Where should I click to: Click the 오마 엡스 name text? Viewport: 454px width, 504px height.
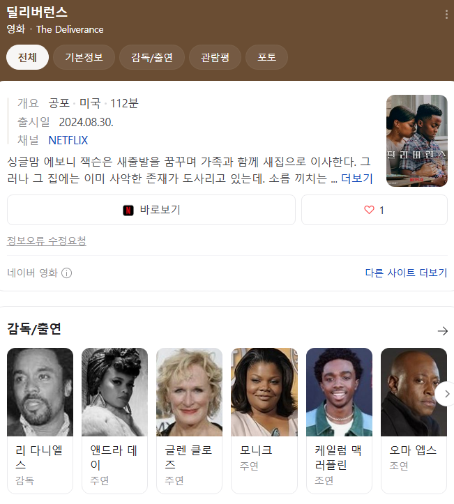tap(413, 450)
